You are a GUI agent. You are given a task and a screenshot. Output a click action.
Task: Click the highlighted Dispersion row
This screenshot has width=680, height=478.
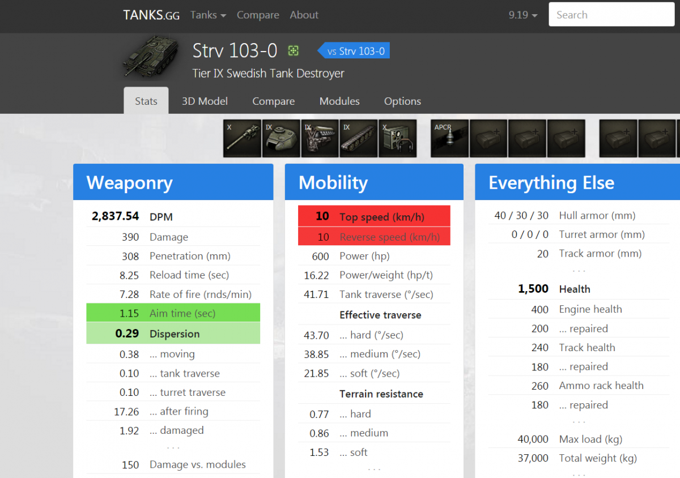173,334
